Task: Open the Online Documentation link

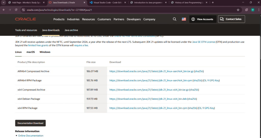Action: pyautogui.click(x=31, y=136)
